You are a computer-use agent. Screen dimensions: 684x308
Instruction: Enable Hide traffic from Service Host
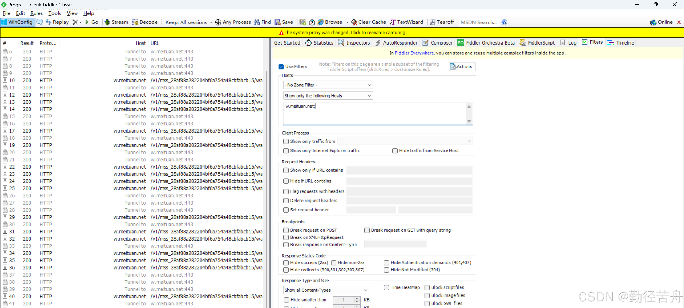(395, 151)
